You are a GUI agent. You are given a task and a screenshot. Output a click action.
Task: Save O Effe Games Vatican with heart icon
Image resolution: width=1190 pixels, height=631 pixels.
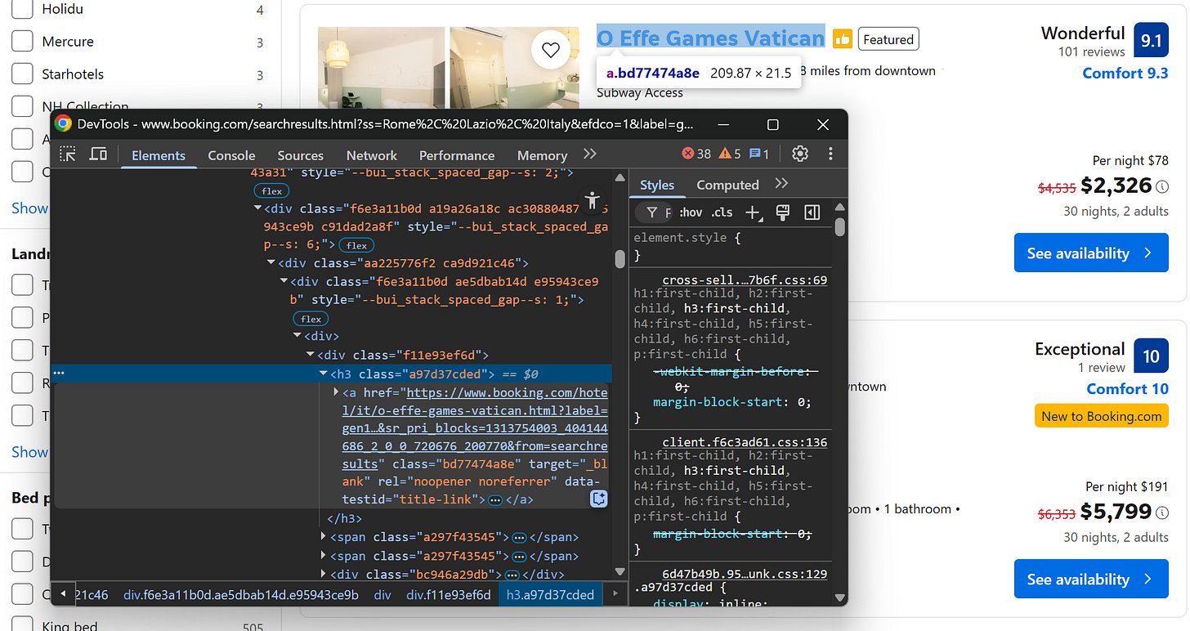tap(551, 50)
